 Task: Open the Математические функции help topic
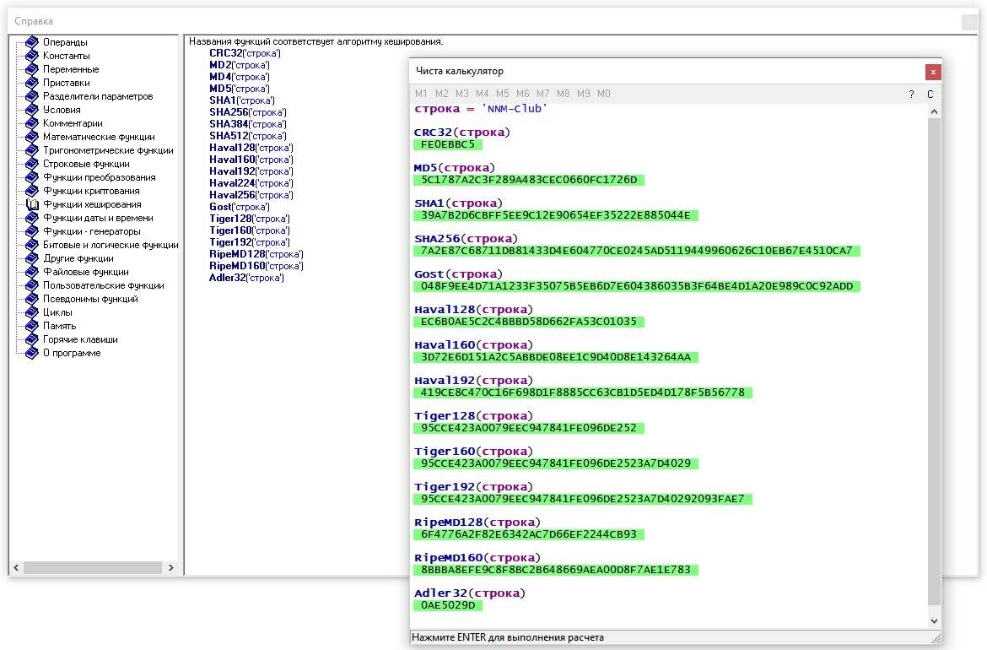click(99, 137)
